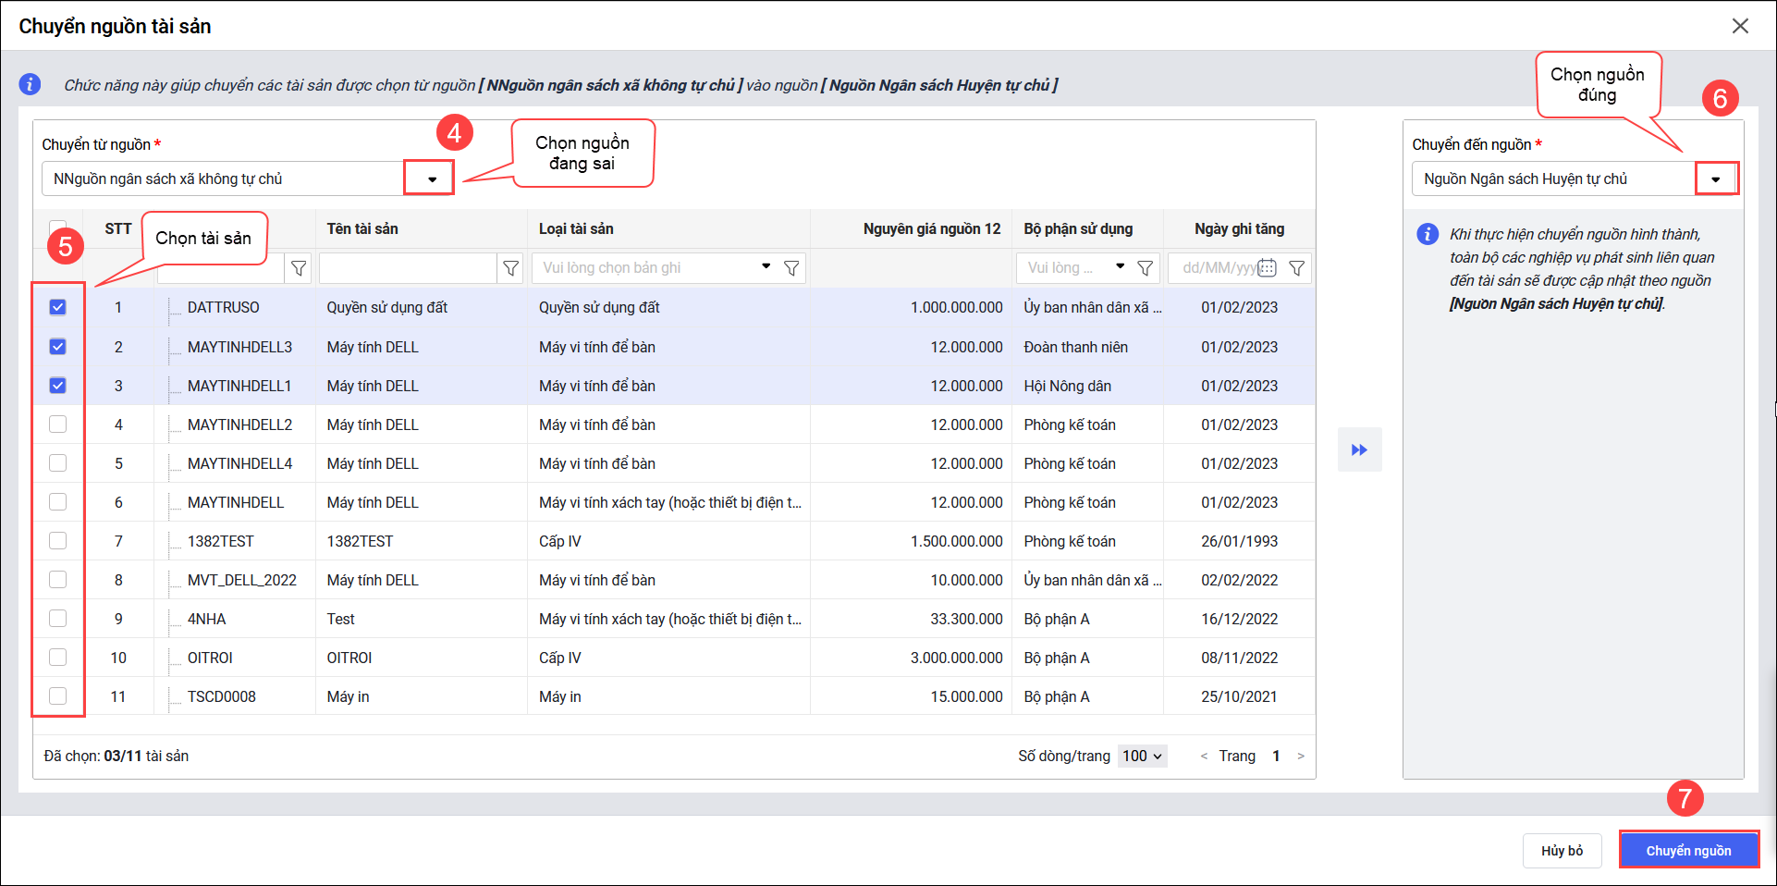This screenshot has height=886, width=1777.
Task: Click the Tên tài sản filter text field
Action: pos(408,268)
